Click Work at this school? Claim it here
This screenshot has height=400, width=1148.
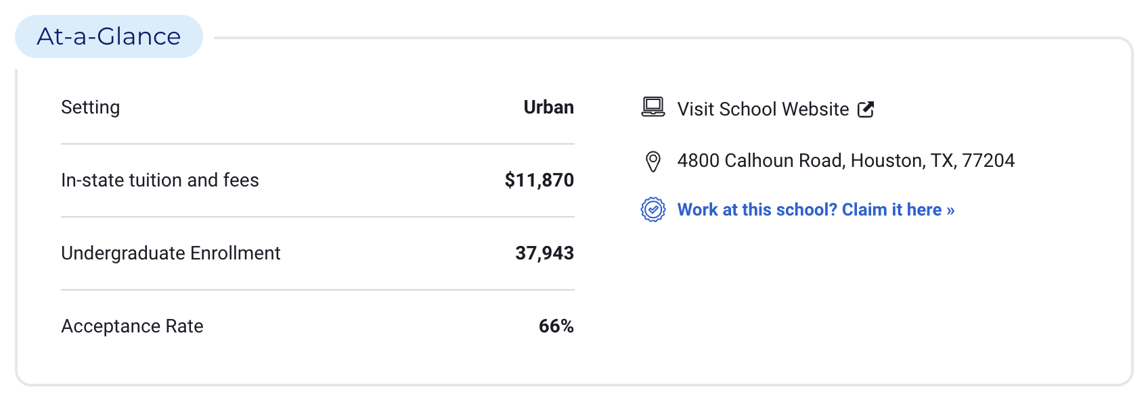coord(809,210)
